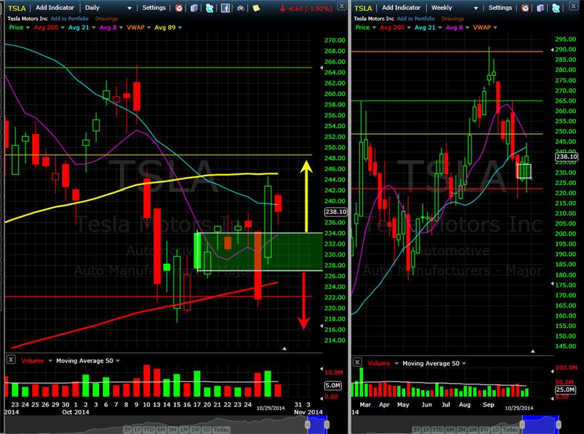Viewport: 584px width, 434px height.
Task: Expand the Price indicator menu in Weekly chart
Action: (374, 27)
